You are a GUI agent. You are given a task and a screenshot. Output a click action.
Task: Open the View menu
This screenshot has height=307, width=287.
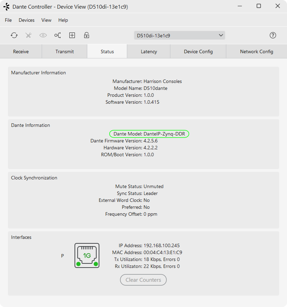coord(46,20)
